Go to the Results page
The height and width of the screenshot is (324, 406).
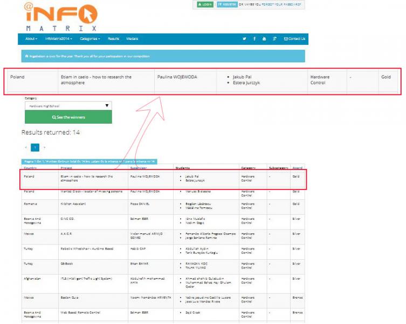click(113, 39)
